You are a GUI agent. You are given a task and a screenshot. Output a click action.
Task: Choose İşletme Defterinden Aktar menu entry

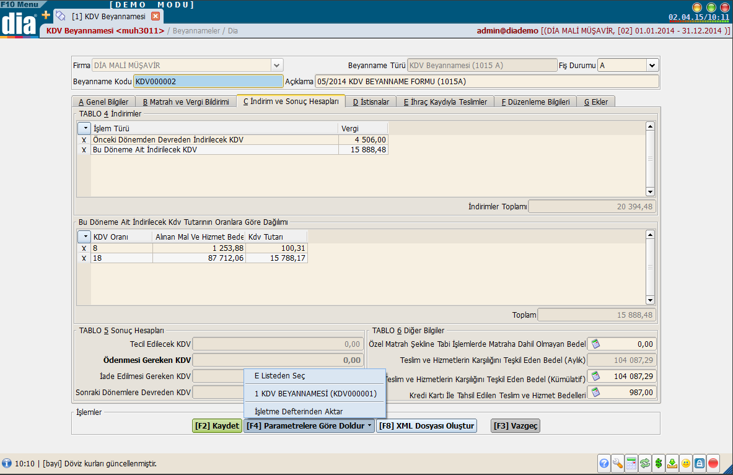click(315, 411)
